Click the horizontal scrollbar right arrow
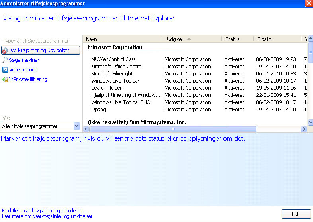The image size is (313, 222). coord(304,129)
